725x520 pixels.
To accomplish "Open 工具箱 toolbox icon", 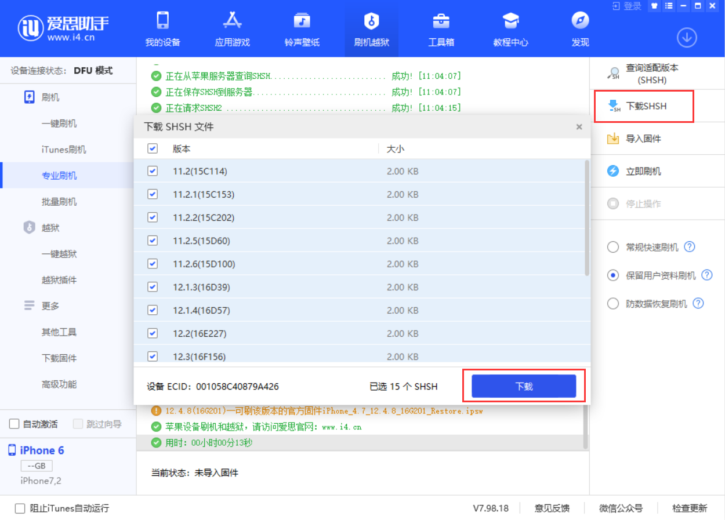I will point(441,21).
